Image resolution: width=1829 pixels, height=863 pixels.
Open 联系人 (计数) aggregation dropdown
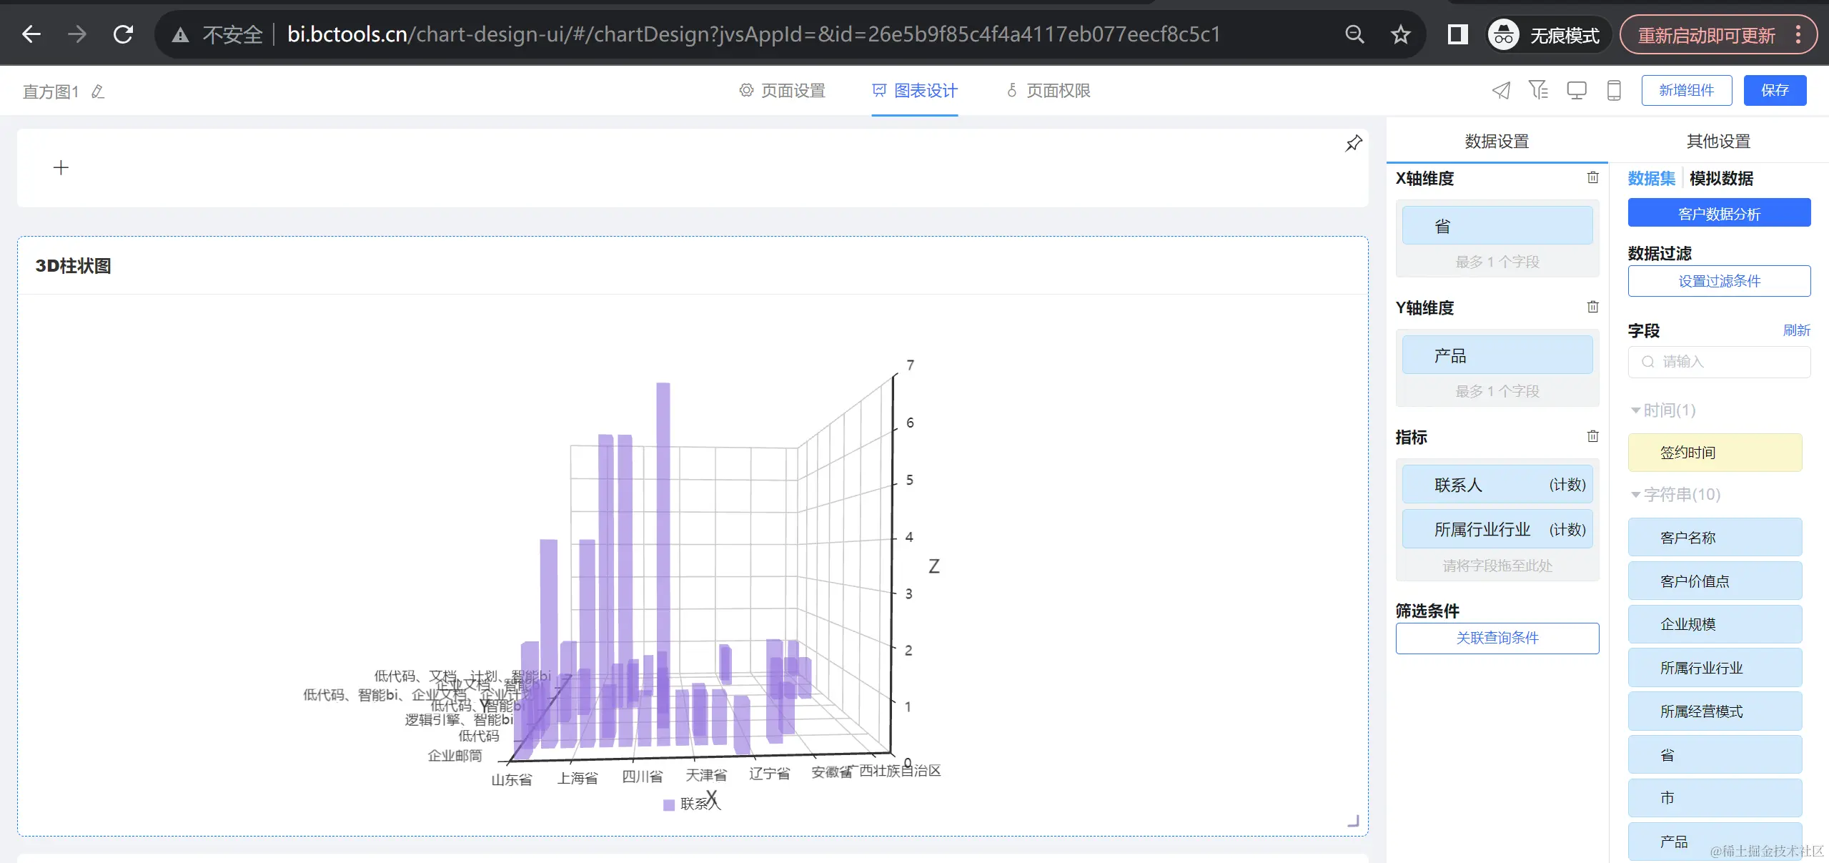[x=1567, y=485]
